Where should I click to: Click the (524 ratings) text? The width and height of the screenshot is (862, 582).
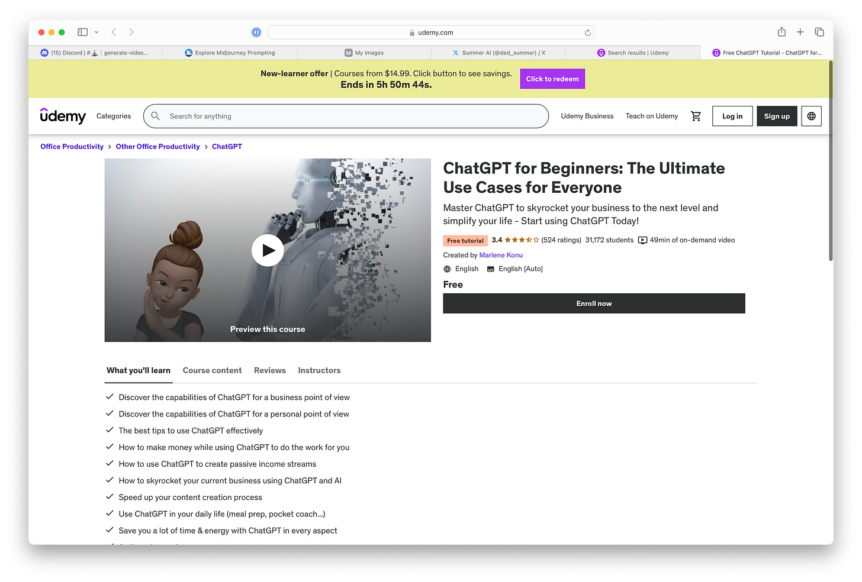pyautogui.click(x=561, y=240)
